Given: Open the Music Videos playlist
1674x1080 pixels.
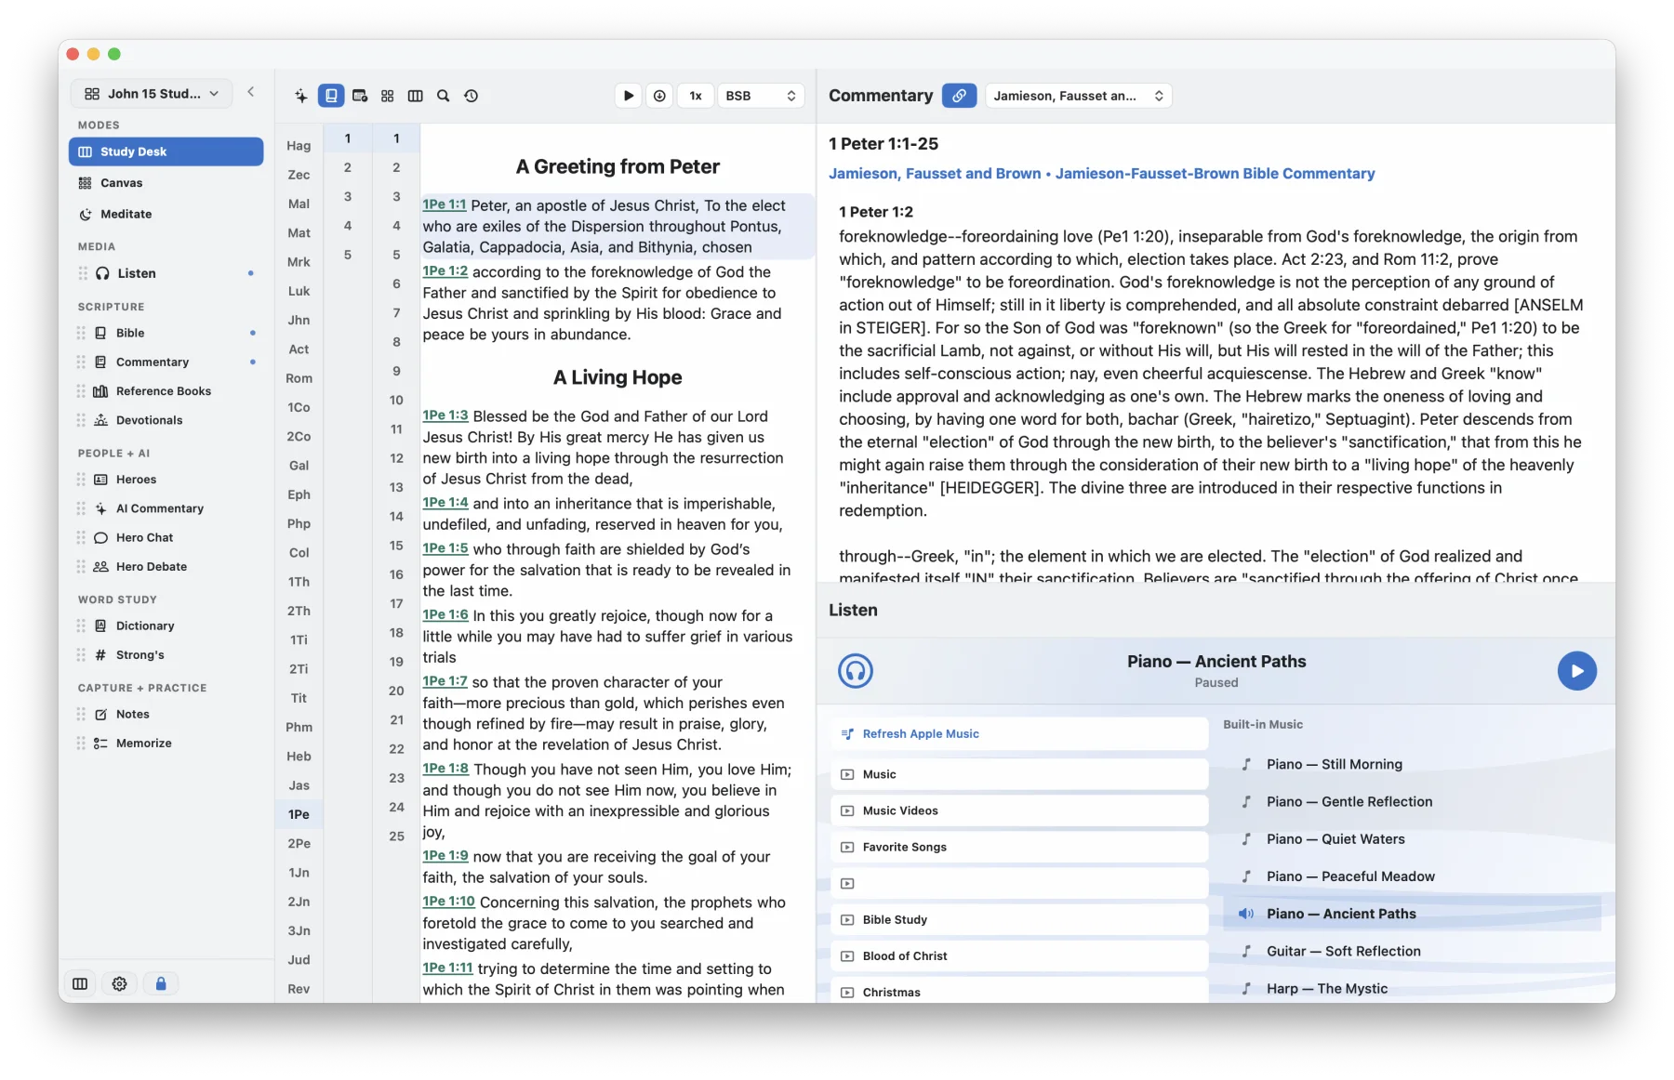Looking at the screenshot, I should point(1019,810).
